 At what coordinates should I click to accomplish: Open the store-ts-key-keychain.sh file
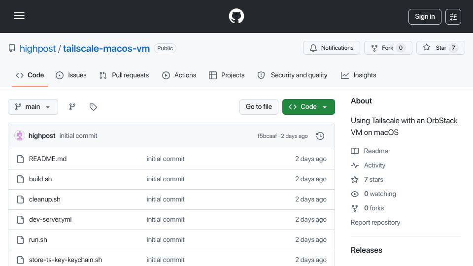click(x=66, y=260)
